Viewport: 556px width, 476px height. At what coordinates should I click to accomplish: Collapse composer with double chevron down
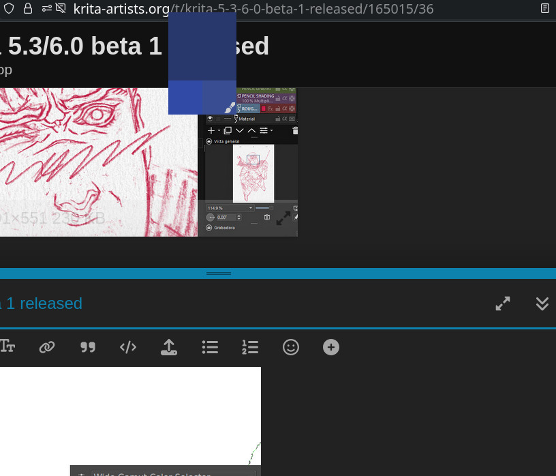pos(542,303)
